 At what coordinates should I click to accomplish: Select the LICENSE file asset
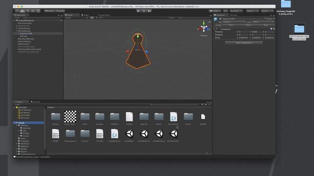coord(129,117)
